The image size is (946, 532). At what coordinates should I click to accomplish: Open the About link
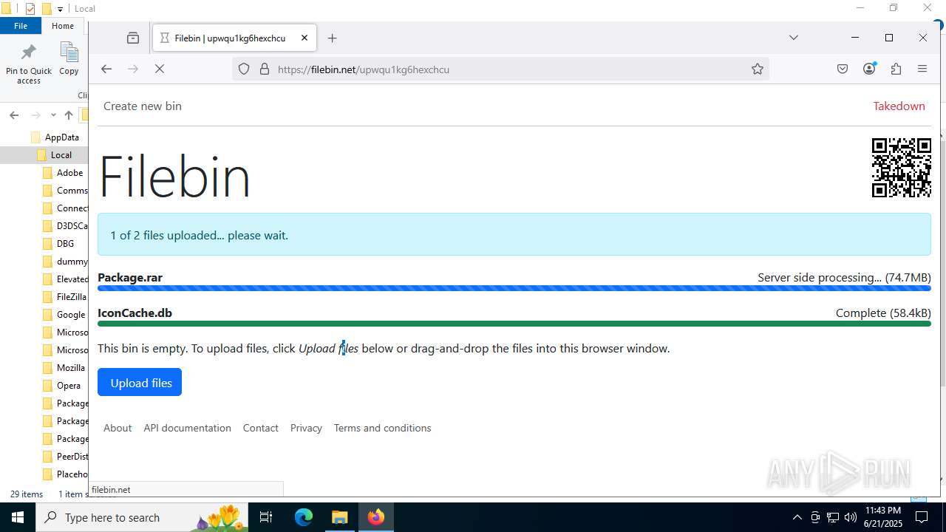(x=118, y=428)
